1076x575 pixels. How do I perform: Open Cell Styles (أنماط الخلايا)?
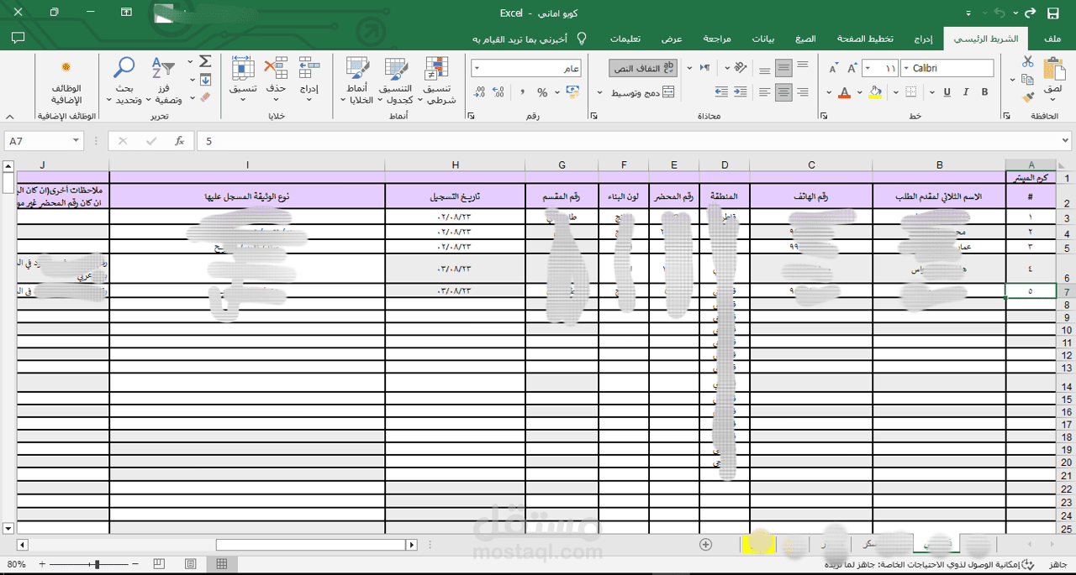(x=357, y=81)
